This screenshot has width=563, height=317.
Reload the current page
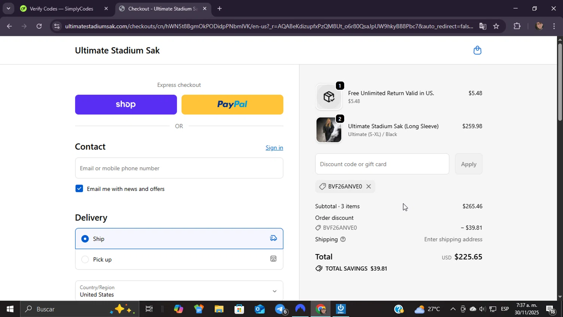click(39, 26)
